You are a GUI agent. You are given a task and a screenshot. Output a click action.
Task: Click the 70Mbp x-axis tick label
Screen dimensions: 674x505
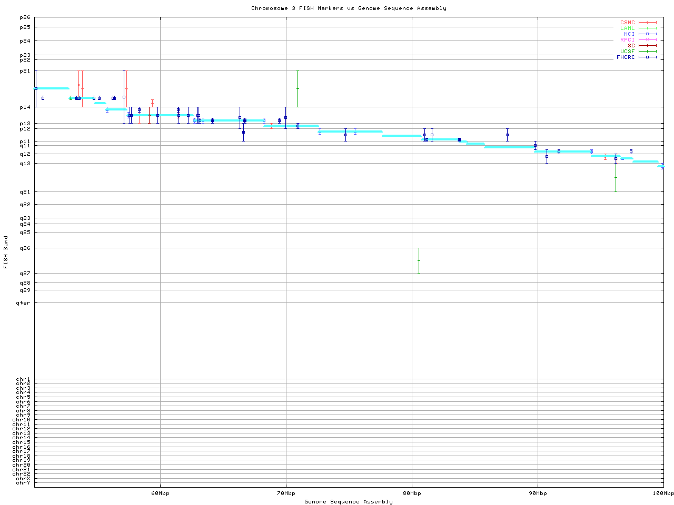[x=286, y=493]
